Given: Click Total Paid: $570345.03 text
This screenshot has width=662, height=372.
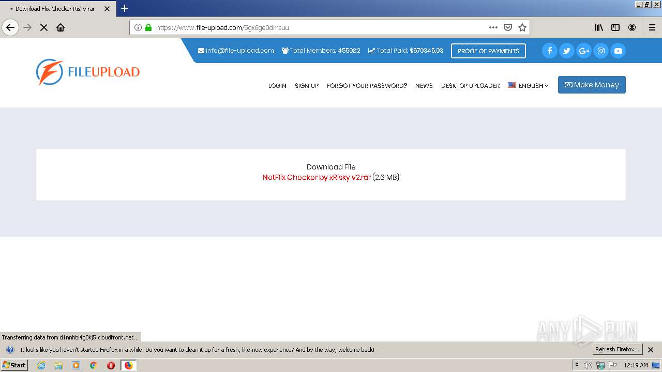Looking at the screenshot, I should [405, 51].
